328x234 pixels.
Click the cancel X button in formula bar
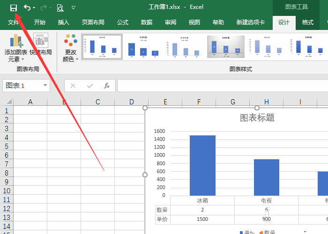[x=73, y=86]
